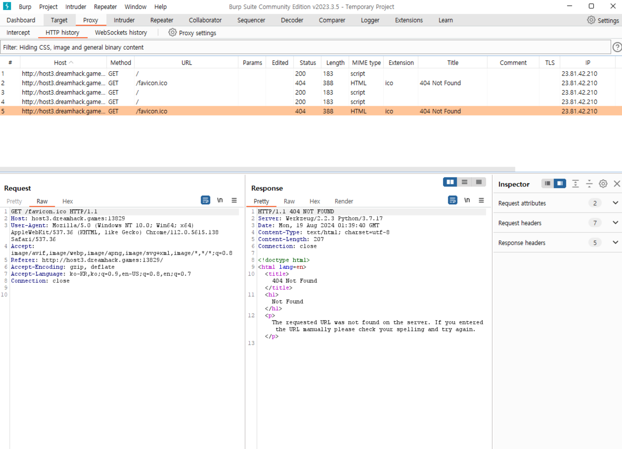Open the Window menu
The height and width of the screenshot is (449, 622).
(135, 7)
